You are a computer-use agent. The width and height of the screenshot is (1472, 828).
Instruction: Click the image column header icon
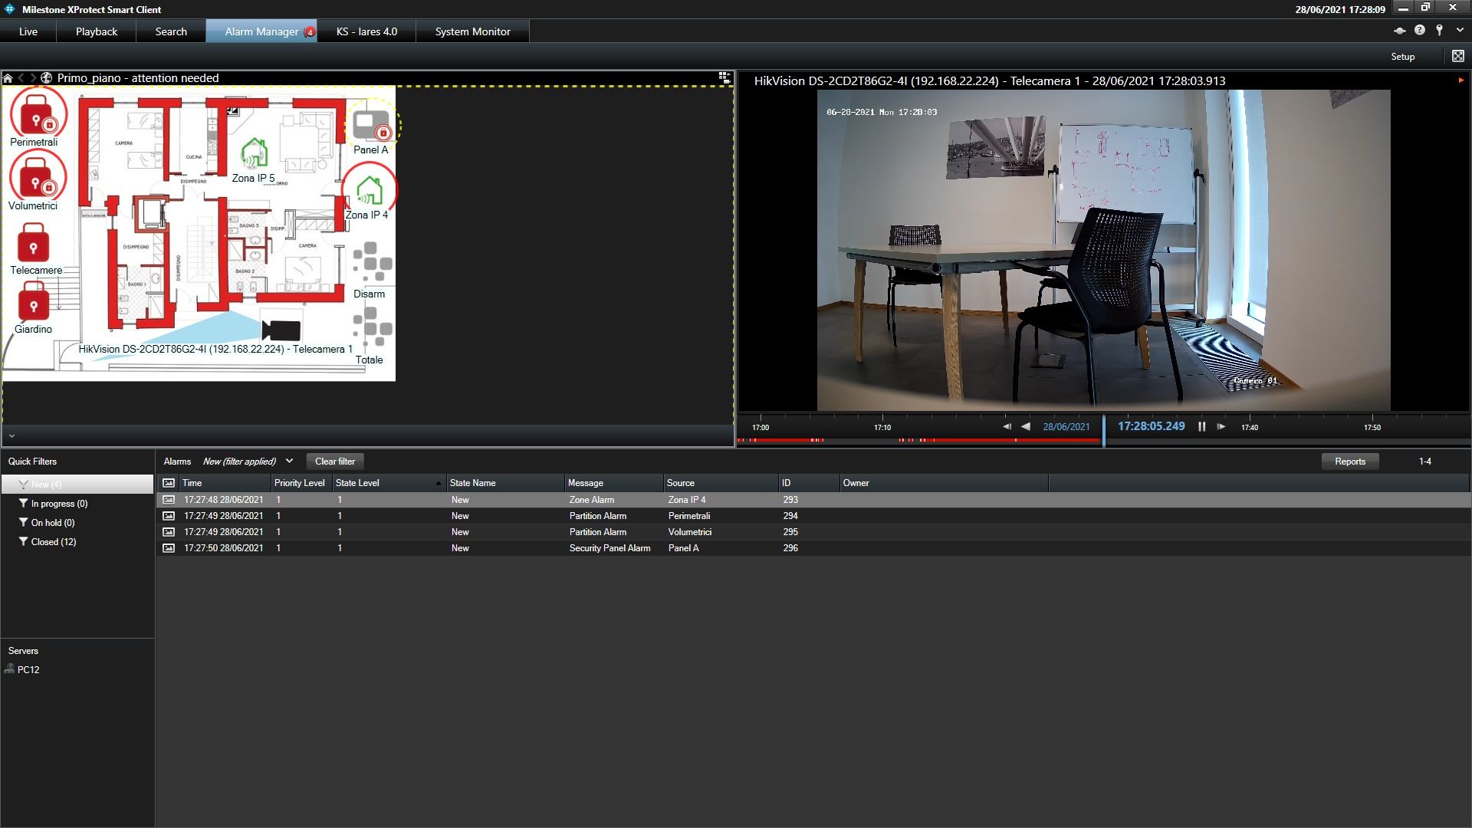[169, 483]
